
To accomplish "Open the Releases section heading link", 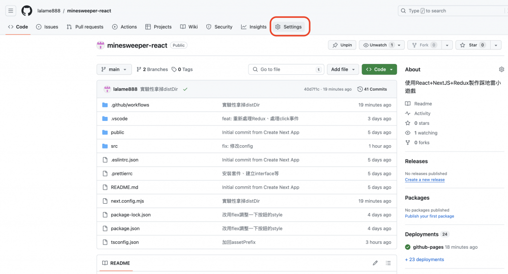I will [416, 161].
